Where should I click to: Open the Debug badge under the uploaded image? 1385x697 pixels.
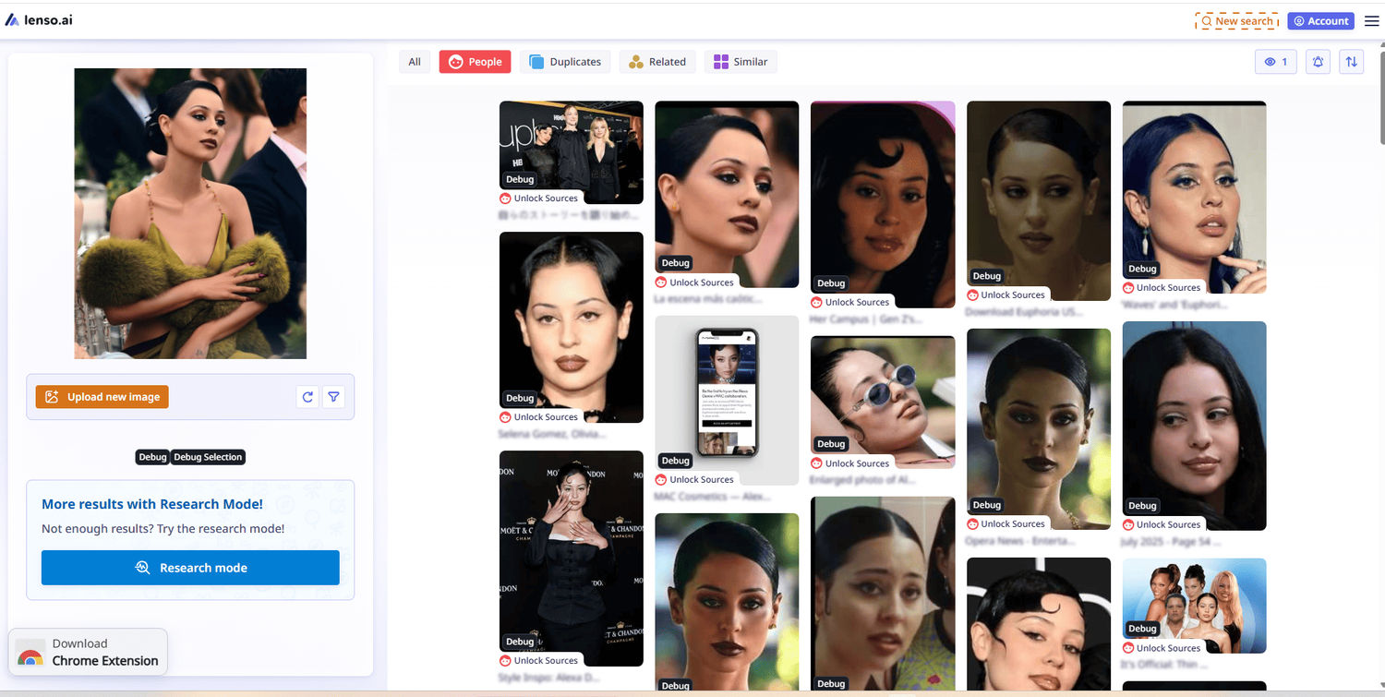tap(152, 456)
